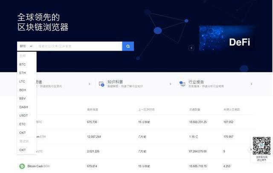273x173 pixels.
Task: Click the QR code image
Action: [x=261, y=145]
